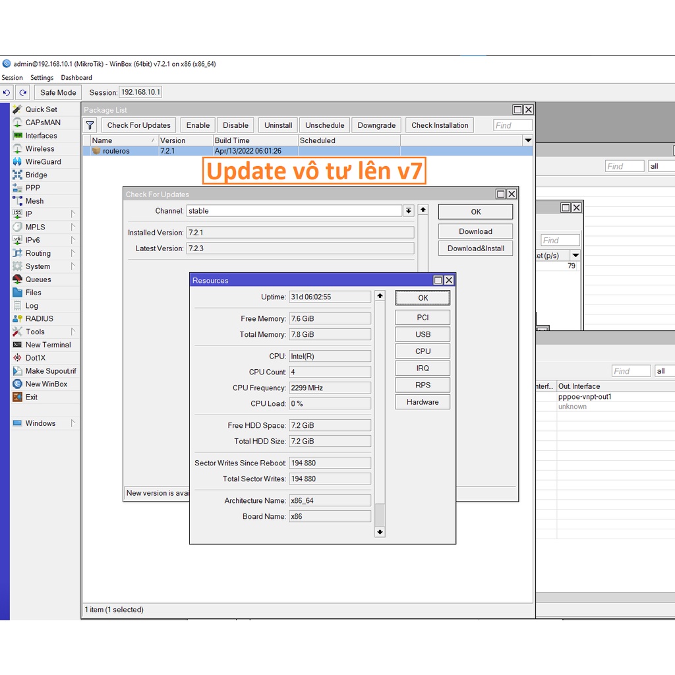This screenshot has height=675, width=675.
Task: Open the PPP sidebar icon
Action: 17,188
